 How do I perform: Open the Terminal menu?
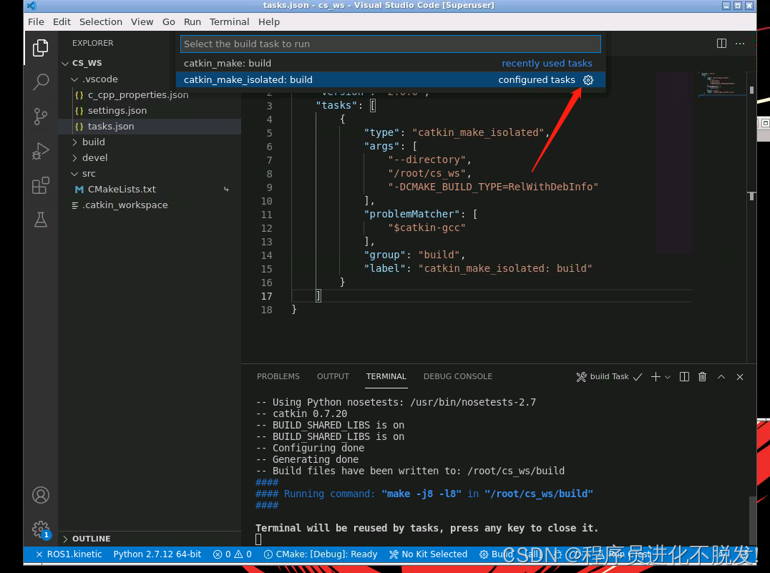[x=229, y=21]
